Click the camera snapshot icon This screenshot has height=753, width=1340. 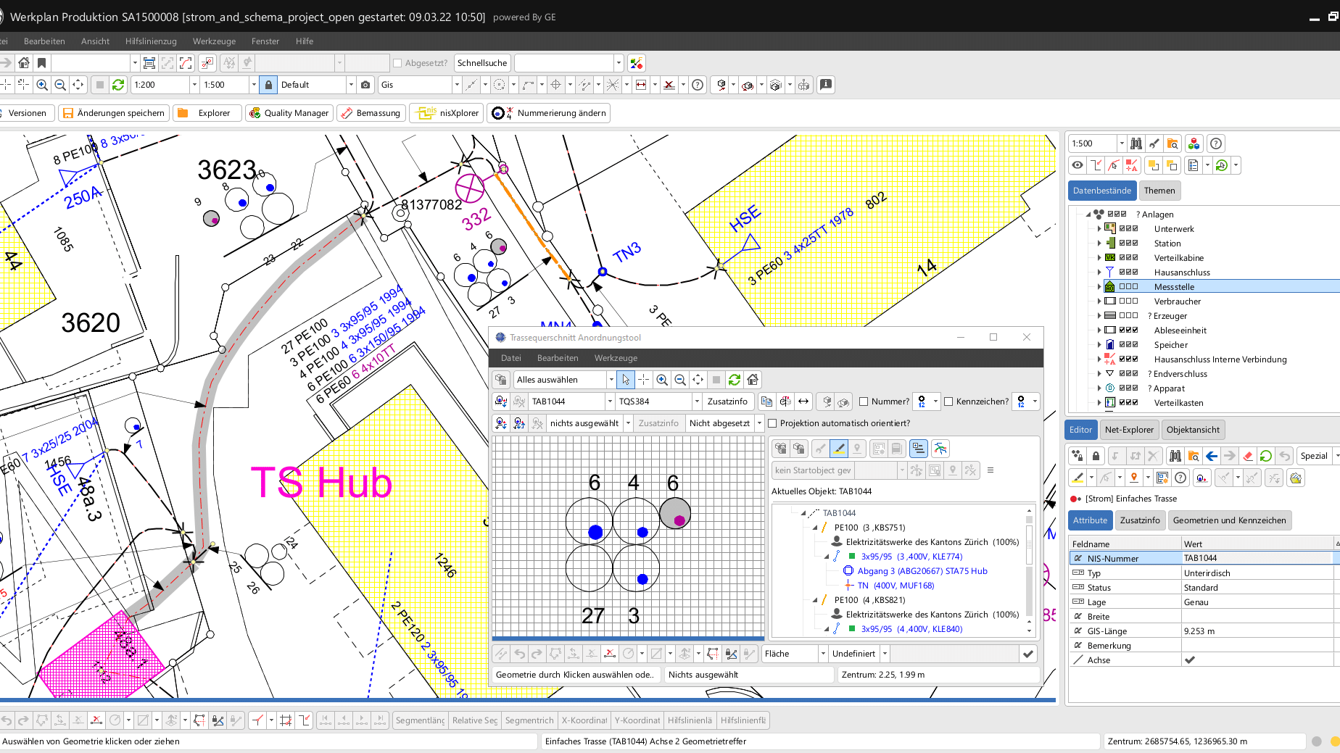point(365,85)
